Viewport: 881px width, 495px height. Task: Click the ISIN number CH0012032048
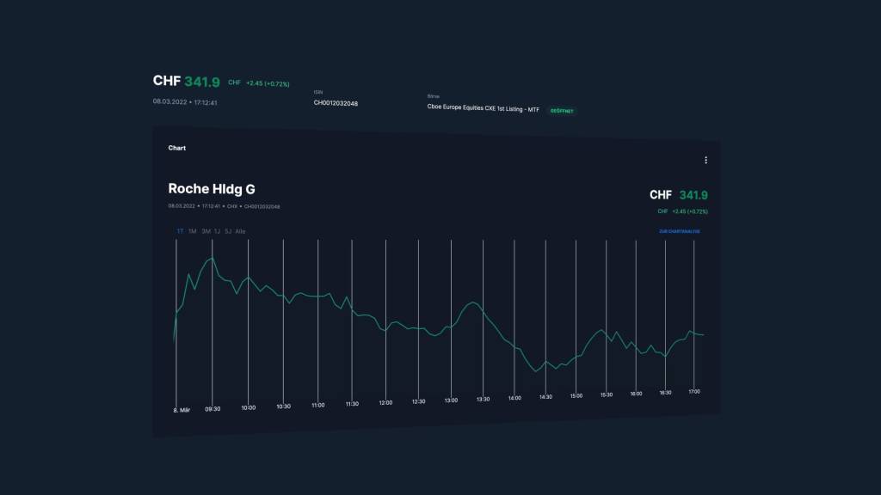pos(336,104)
